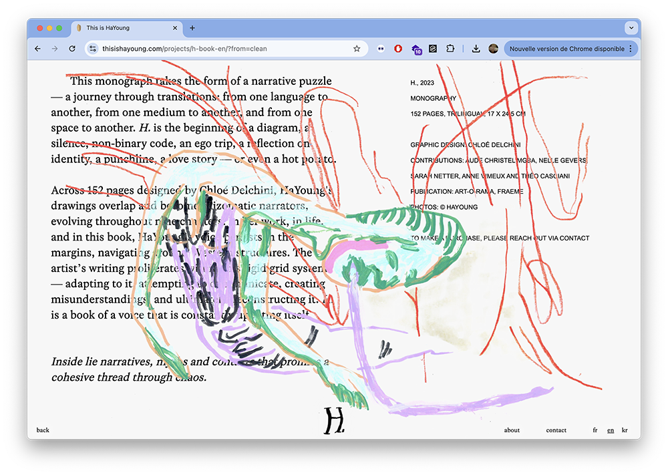Open the Chrome downloads panel
668x475 pixels.
coord(476,49)
